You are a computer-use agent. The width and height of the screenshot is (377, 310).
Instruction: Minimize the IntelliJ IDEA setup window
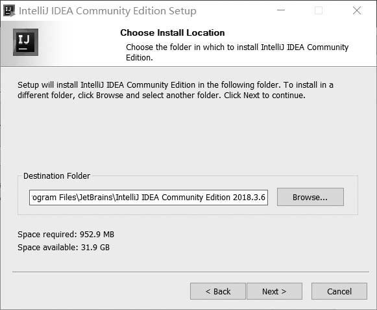coord(281,10)
